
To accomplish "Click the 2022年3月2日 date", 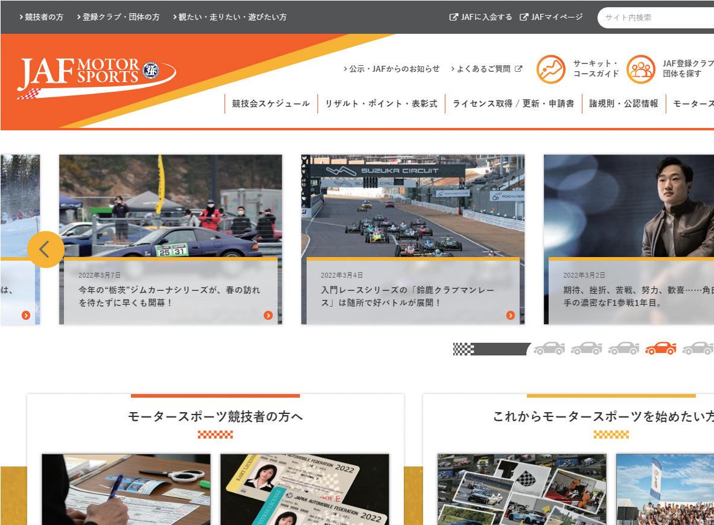I will click(584, 275).
